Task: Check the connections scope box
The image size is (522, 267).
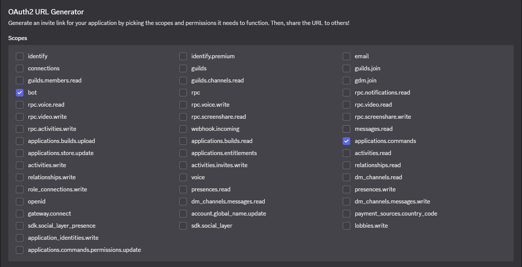Action: (x=20, y=68)
